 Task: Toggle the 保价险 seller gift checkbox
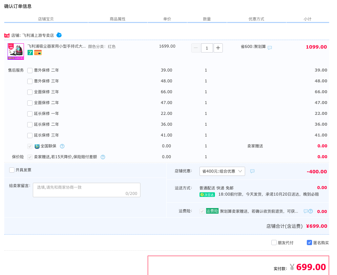tap(30, 157)
